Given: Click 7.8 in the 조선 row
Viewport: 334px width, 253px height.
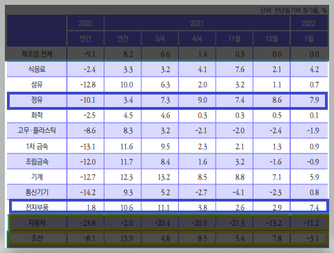Looking at the screenshot, I should 277,238.
